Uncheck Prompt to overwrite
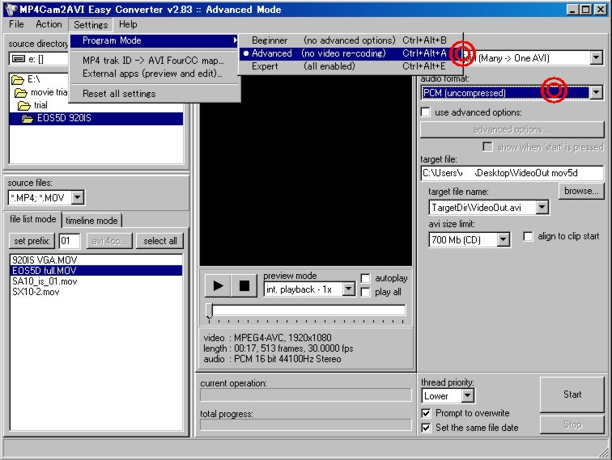Screen dimensions: 612x460 tap(426, 413)
